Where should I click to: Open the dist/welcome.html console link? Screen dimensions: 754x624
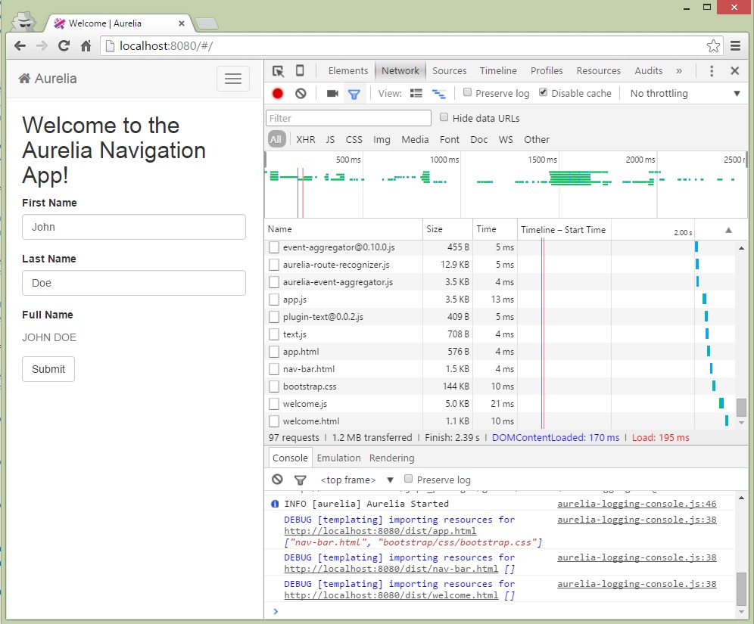[x=391, y=595]
